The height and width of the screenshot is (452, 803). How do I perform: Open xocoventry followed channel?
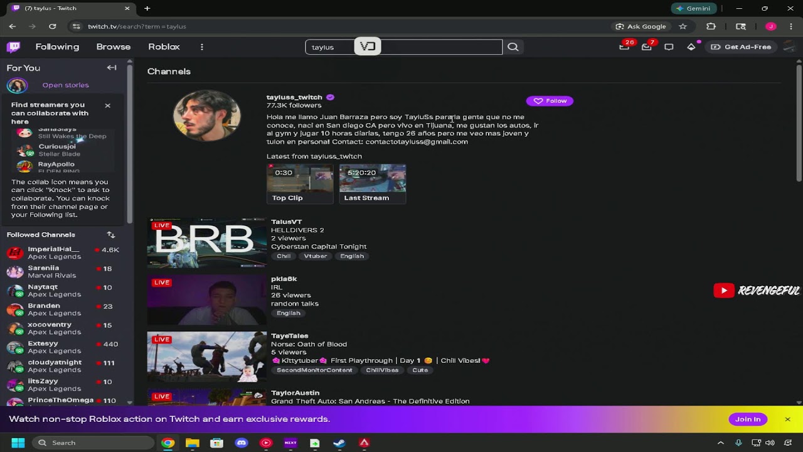pyautogui.click(x=63, y=328)
